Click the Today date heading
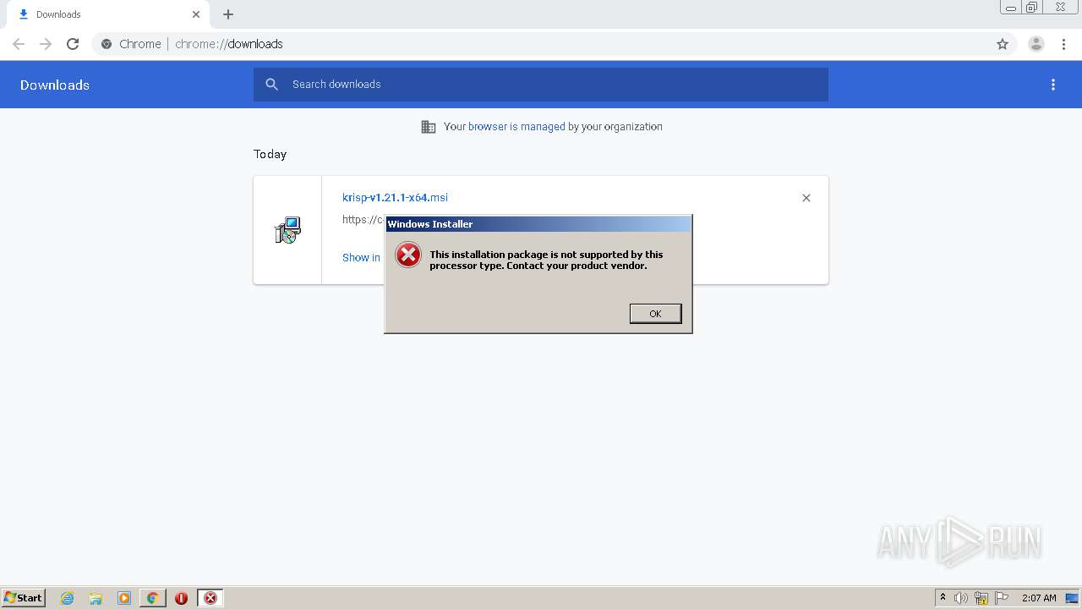The height and width of the screenshot is (609, 1082). tap(270, 154)
